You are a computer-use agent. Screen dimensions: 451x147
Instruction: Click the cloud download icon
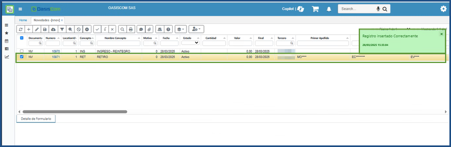[x=53, y=29]
